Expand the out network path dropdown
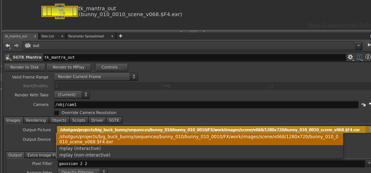Image resolution: width=371 pixels, height=173 pixels. coord(358,46)
